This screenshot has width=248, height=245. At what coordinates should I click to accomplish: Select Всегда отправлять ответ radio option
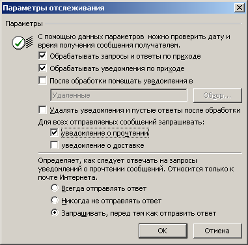pyautogui.click(x=55, y=188)
